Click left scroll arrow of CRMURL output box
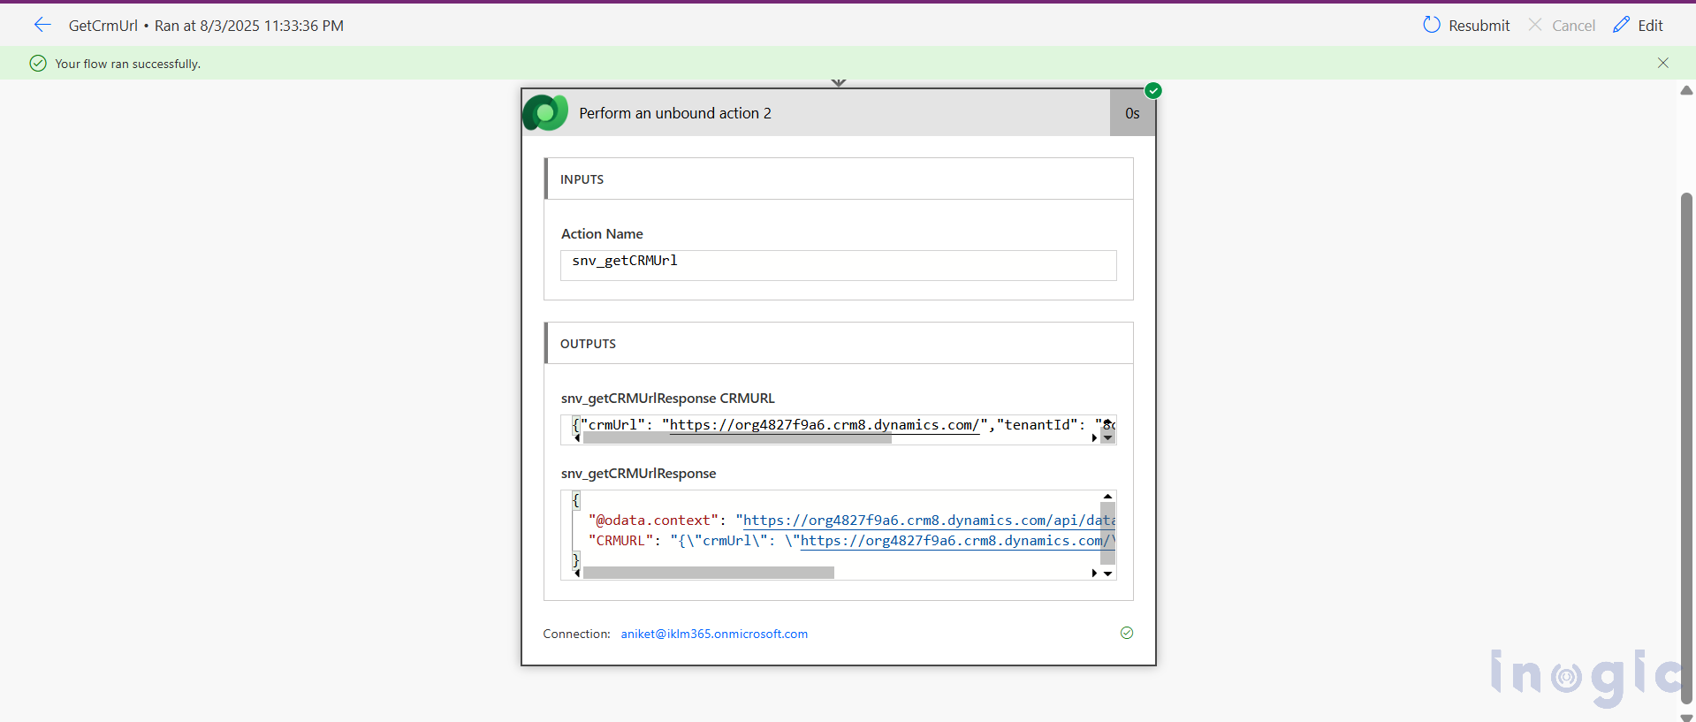 577,437
